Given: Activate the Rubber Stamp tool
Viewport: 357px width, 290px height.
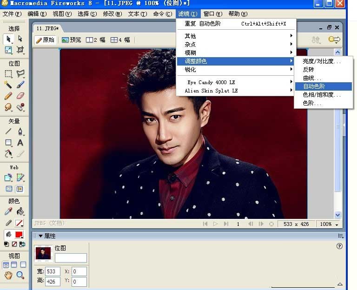Looking at the screenshot, I should click(20, 107).
